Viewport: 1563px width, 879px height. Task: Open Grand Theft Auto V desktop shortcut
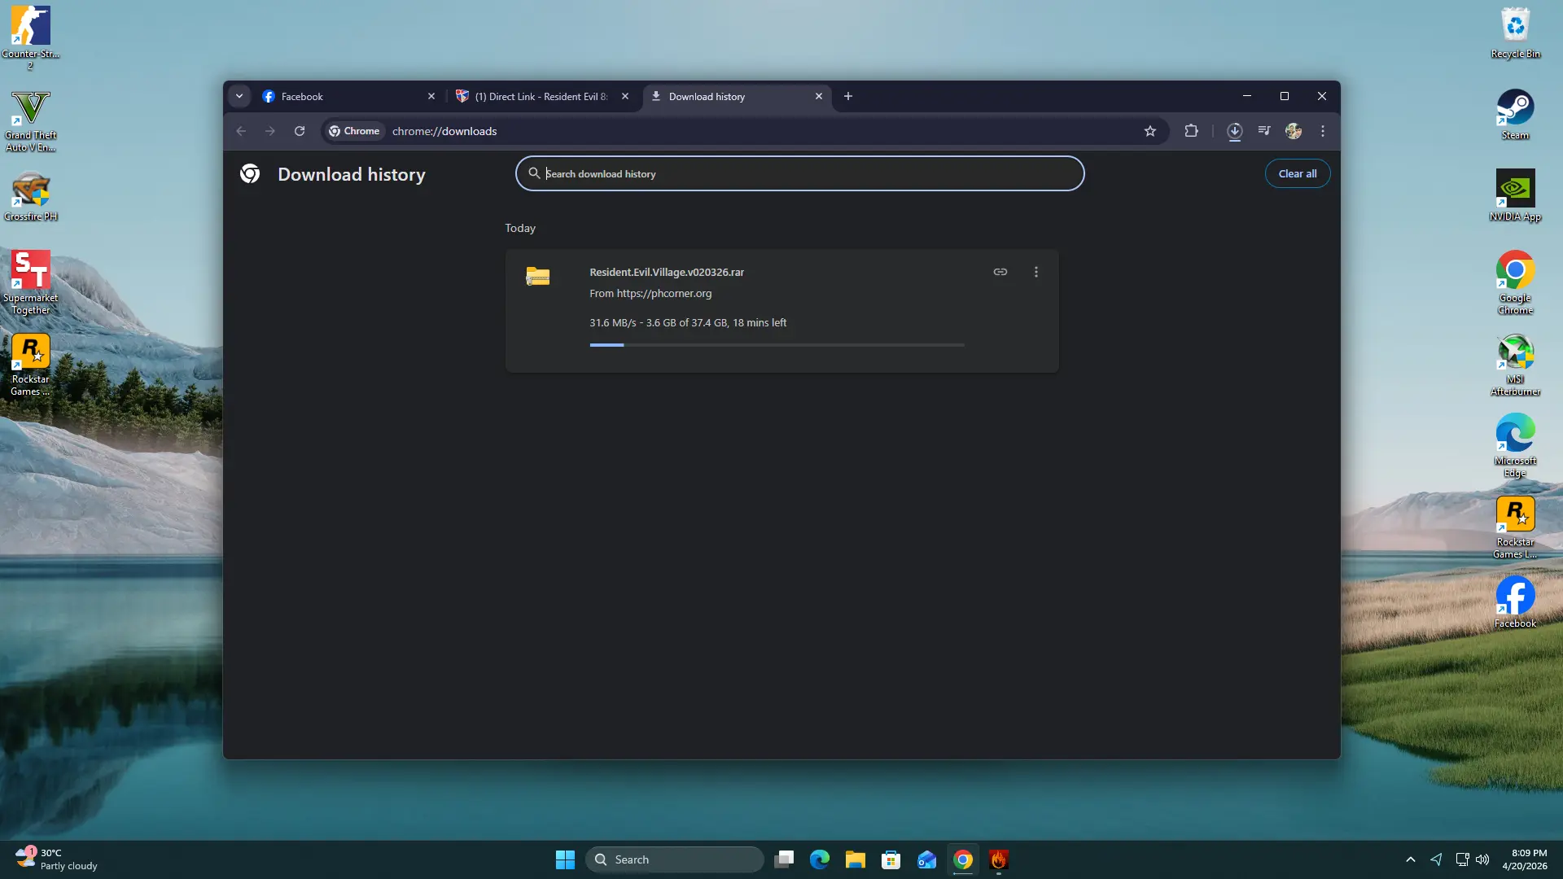(30, 120)
